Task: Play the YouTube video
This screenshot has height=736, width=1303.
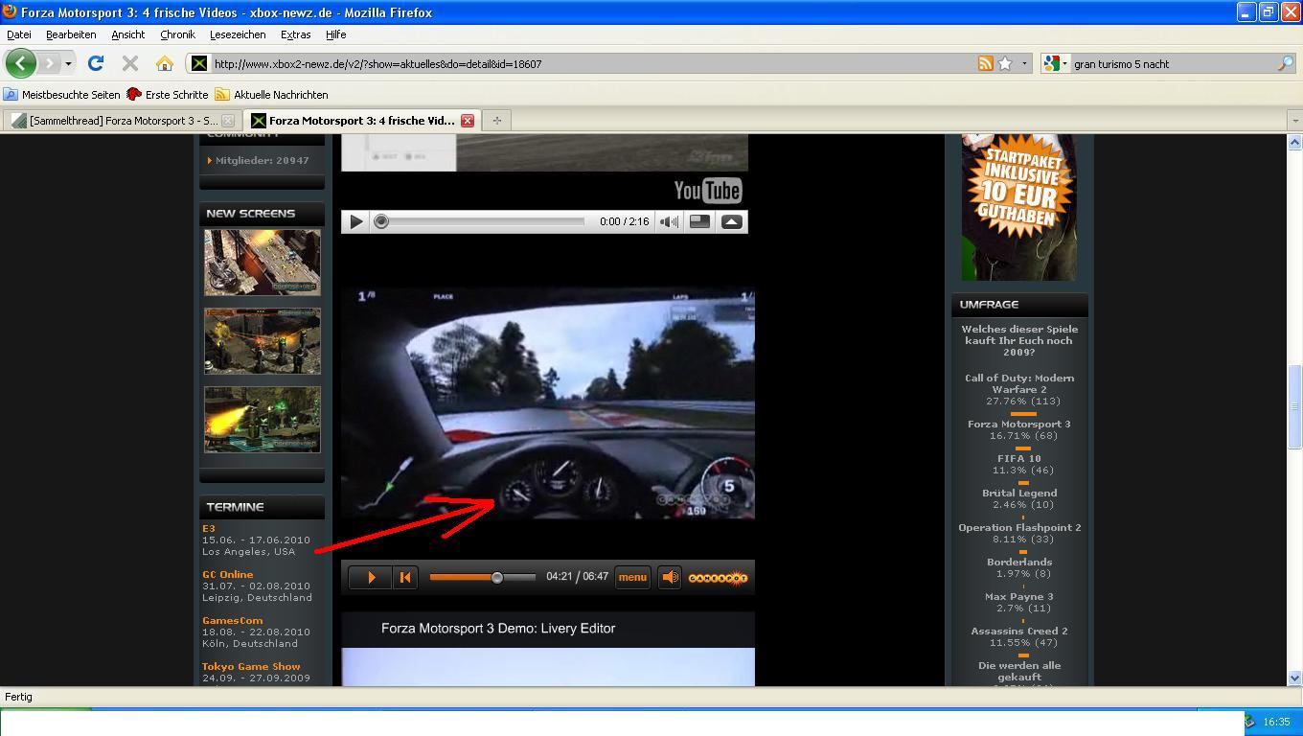Action: tap(355, 221)
